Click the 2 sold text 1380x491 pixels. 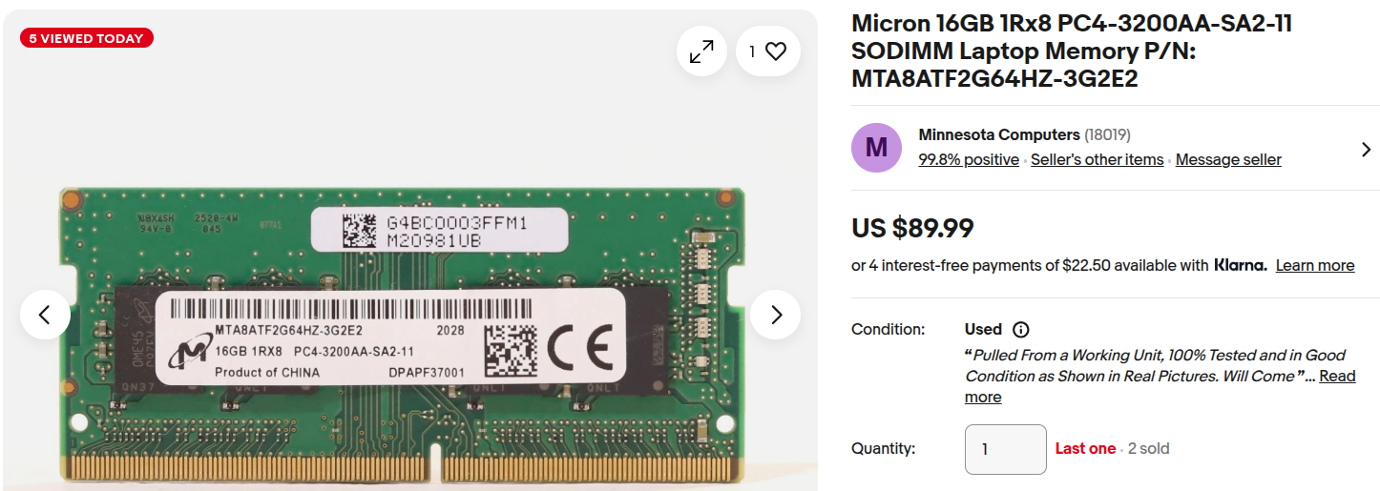[x=1148, y=449]
